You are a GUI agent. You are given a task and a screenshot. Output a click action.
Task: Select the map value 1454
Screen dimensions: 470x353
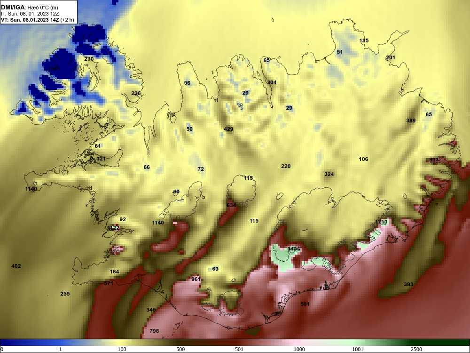tap(294, 249)
